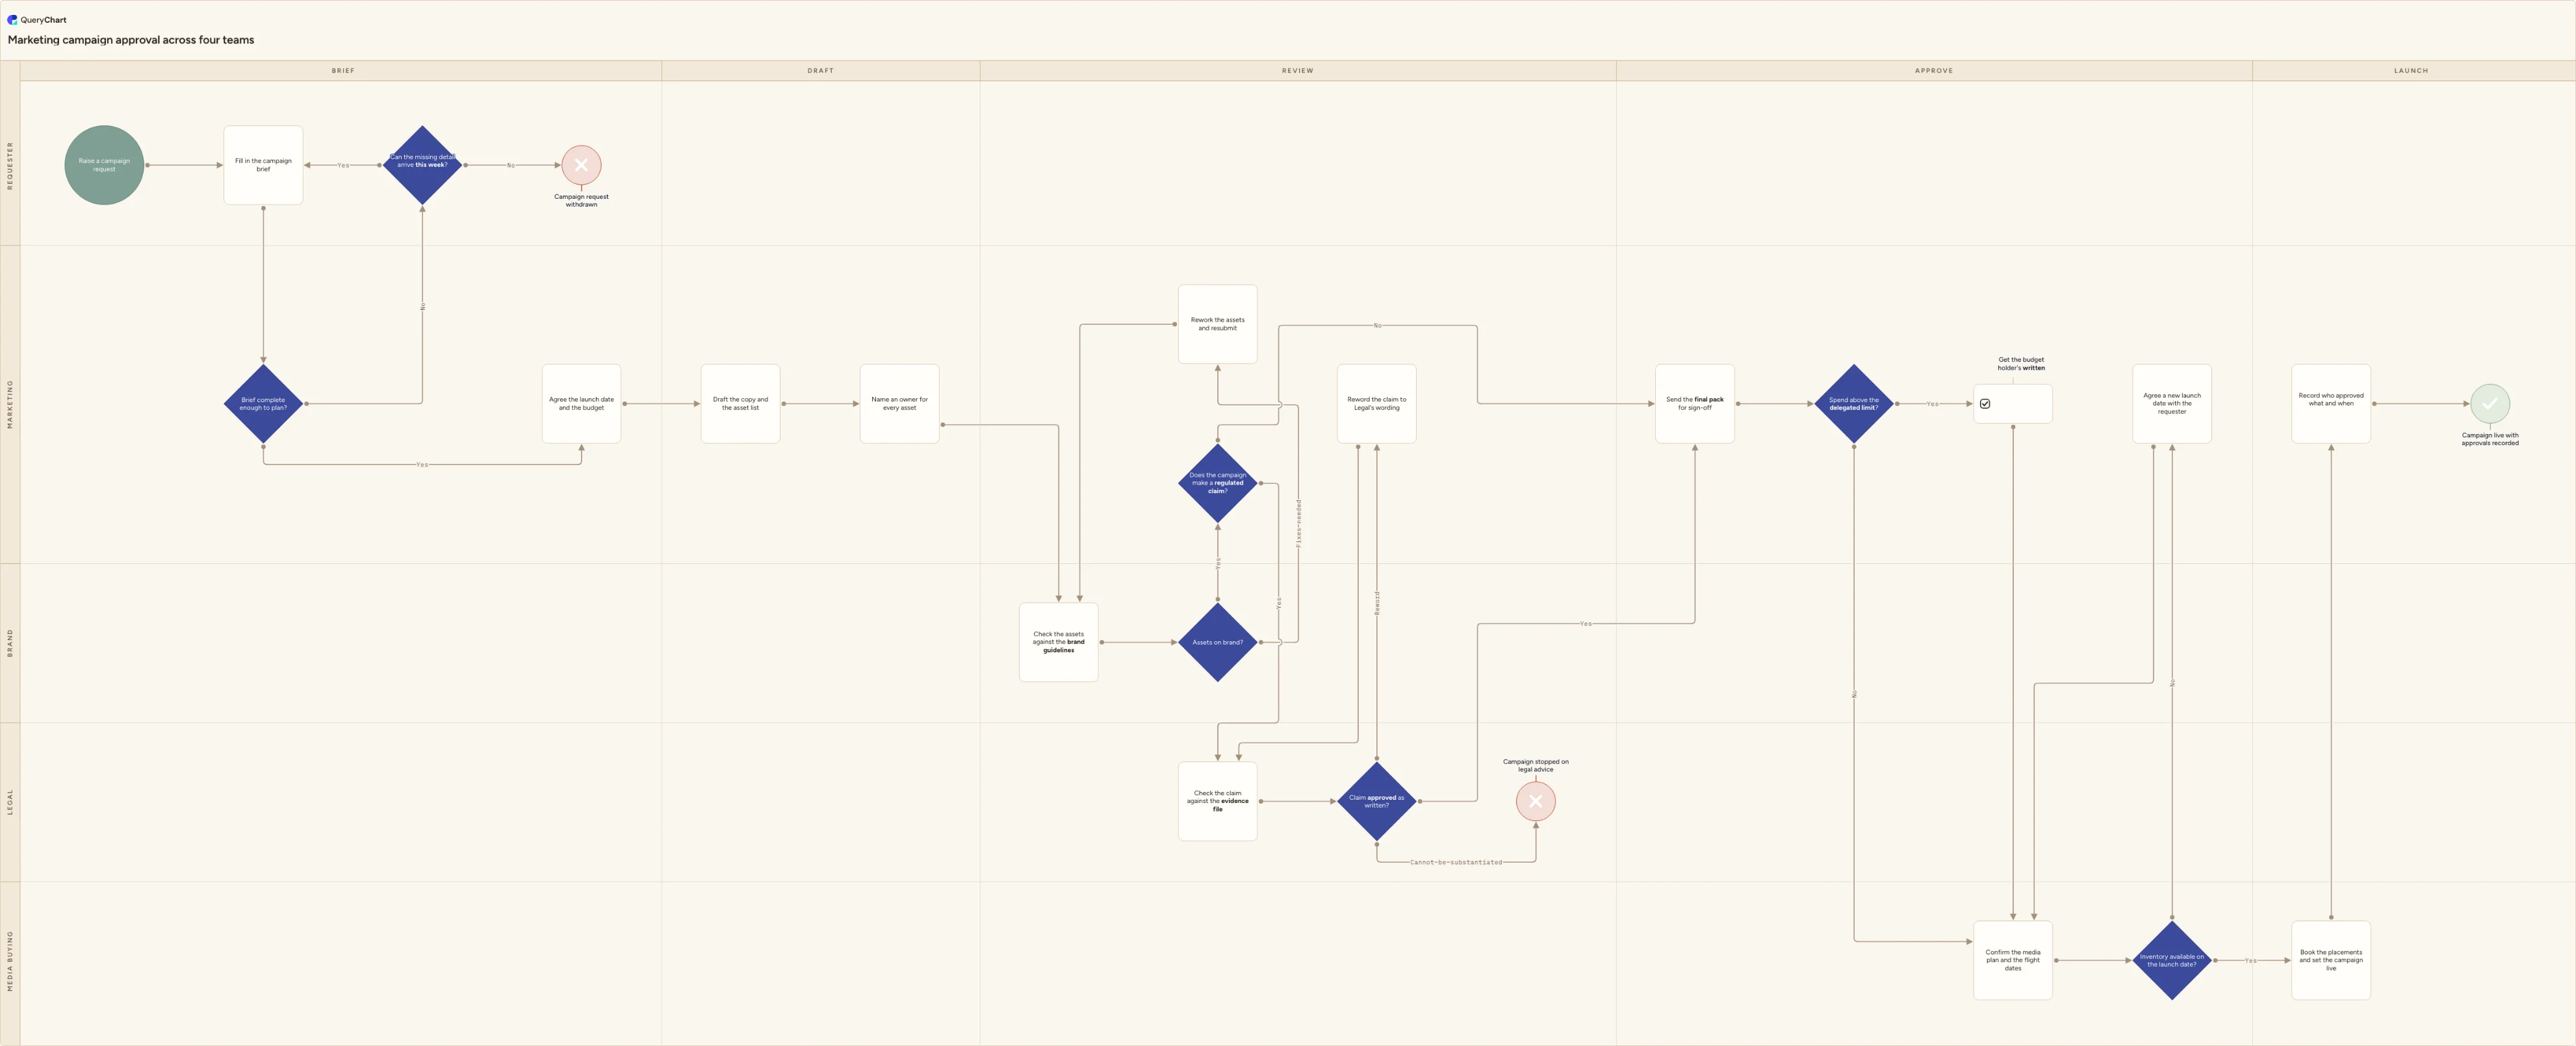Select the 'Draft the copy and the asset list' node

coord(740,404)
